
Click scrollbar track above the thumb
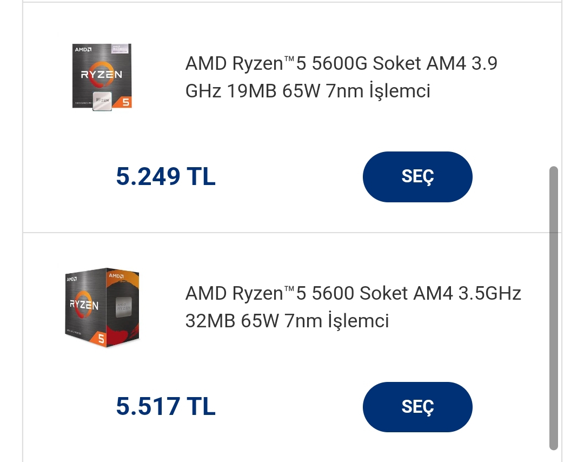[x=554, y=84]
